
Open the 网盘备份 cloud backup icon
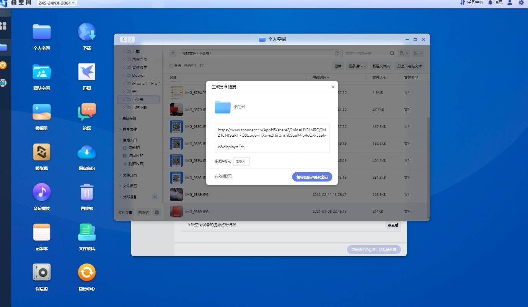(87, 152)
